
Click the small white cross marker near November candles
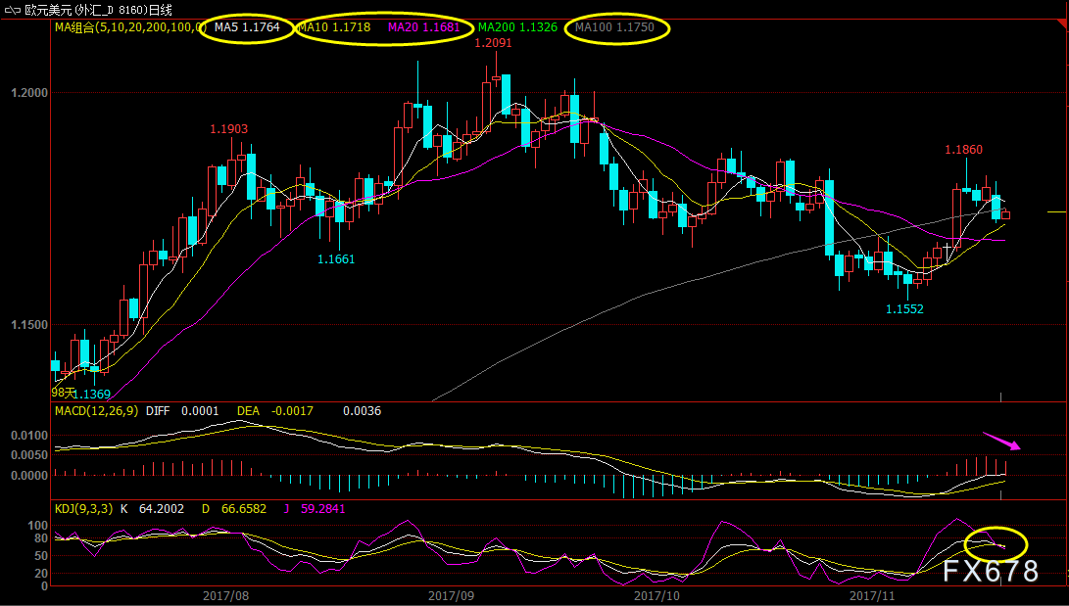point(948,247)
